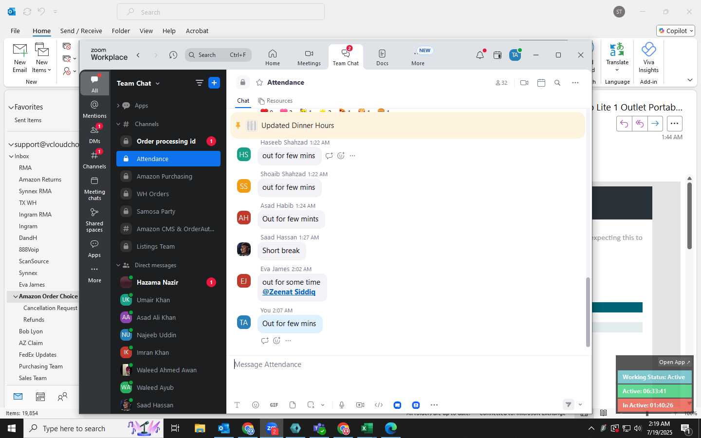Start a video meeting in Attendance channel

(x=524, y=83)
